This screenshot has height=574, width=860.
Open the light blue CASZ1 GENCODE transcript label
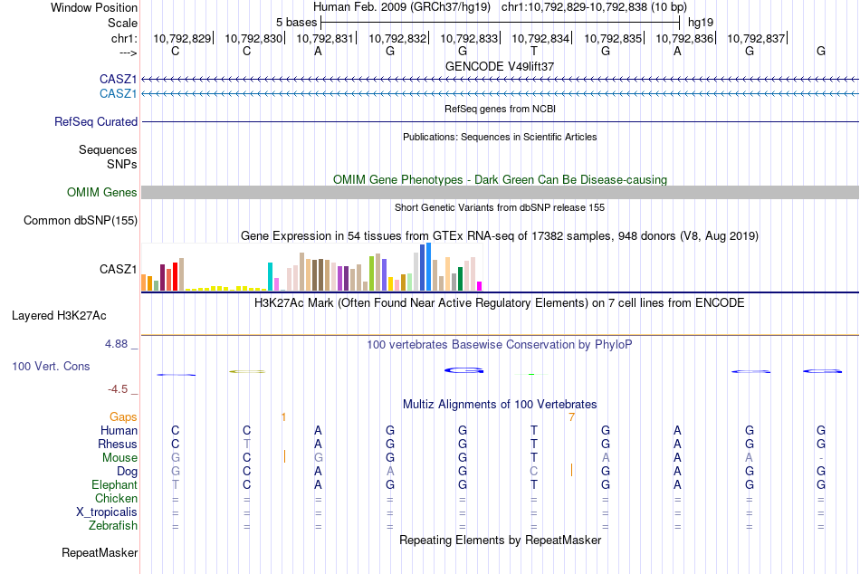(x=118, y=94)
